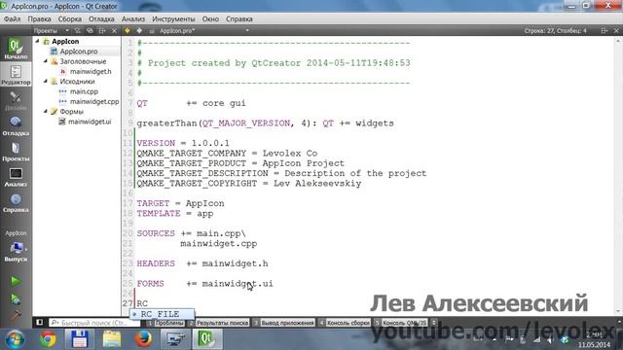
Task: Close the AppIcon.pro editor document
Action: (x=616, y=30)
